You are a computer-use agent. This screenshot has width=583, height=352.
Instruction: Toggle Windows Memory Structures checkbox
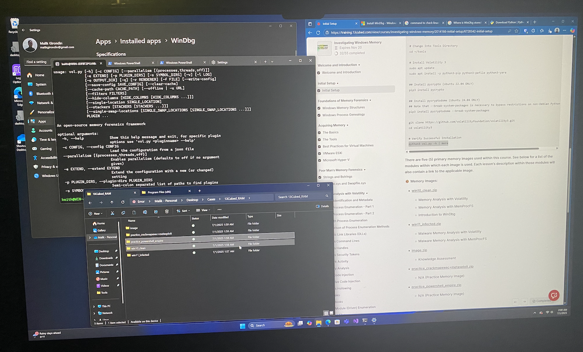click(x=319, y=108)
